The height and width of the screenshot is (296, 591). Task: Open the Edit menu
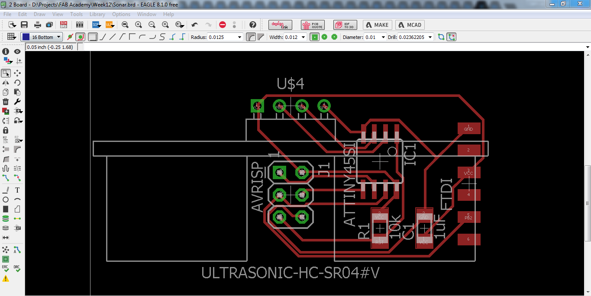[x=23, y=14]
